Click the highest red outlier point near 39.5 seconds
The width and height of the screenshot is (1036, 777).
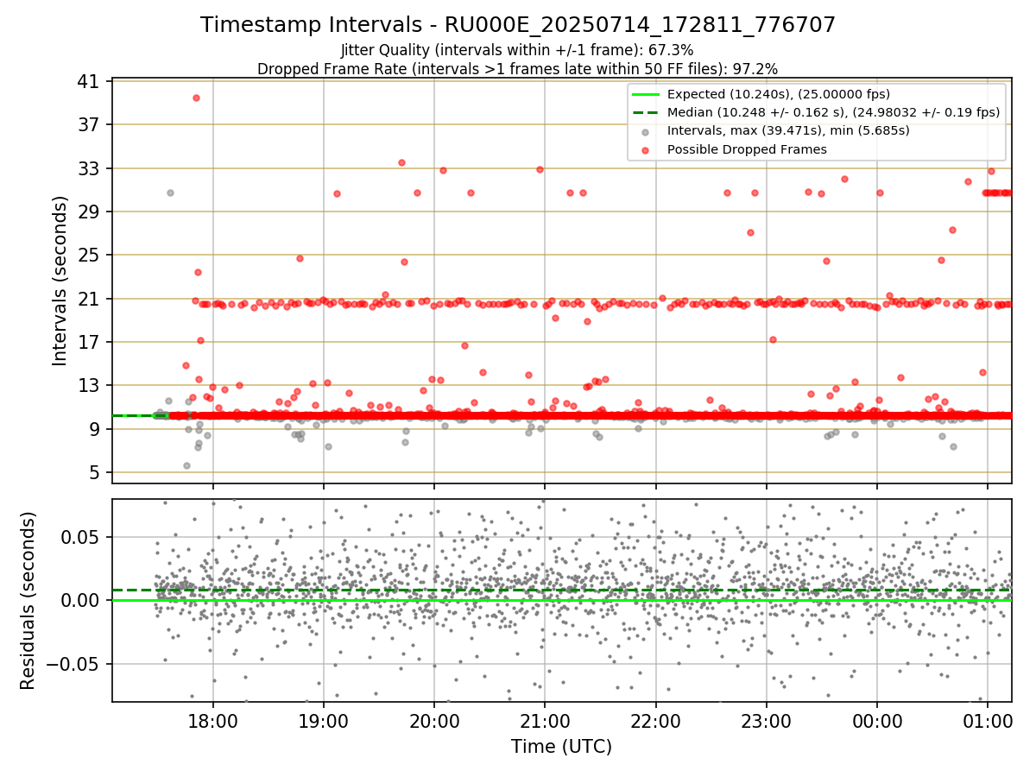click(196, 98)
